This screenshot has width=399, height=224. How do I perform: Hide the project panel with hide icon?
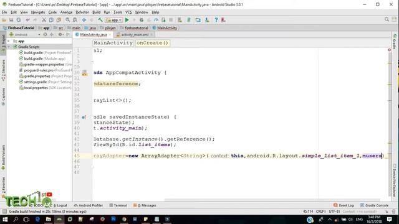[68, 35]
